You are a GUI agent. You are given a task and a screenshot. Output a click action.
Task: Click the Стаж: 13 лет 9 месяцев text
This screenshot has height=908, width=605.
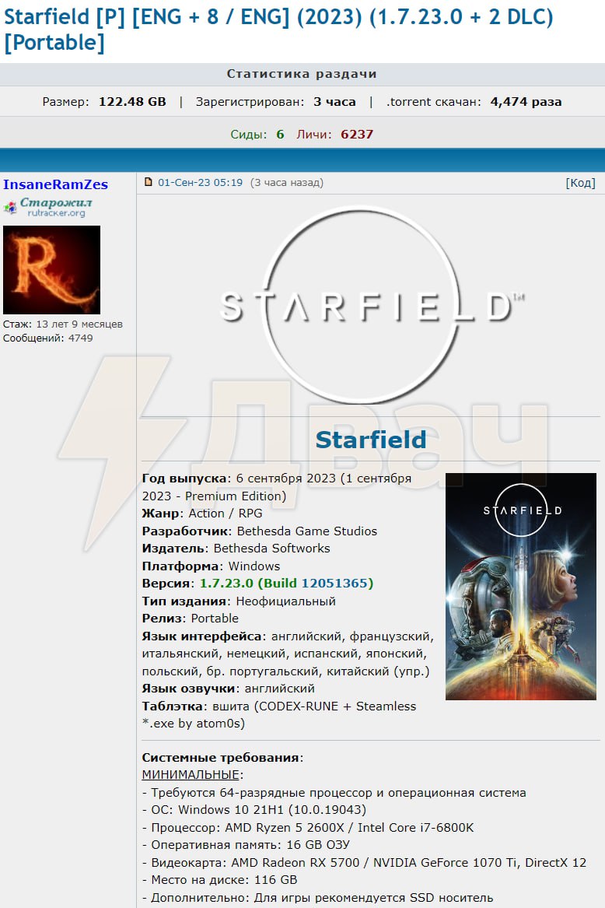pos(62,324)
